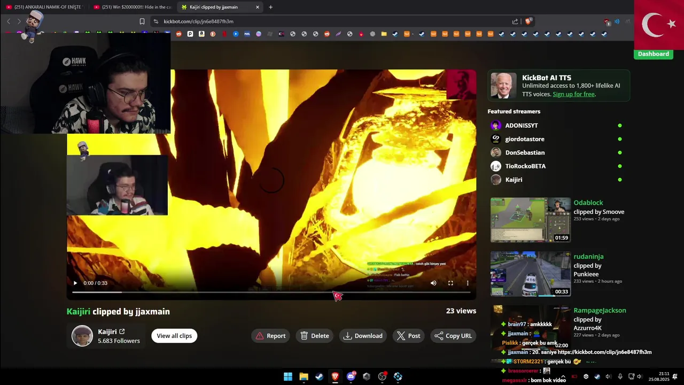Open the Odablock clip title link
Image resolution: width=684 pixels, height=385 pixels.
click(588, 203)
